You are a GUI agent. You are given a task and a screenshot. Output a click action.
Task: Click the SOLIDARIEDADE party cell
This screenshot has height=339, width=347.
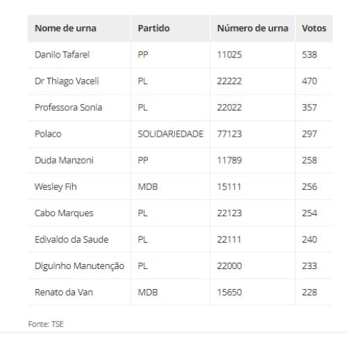pos(171,134)
